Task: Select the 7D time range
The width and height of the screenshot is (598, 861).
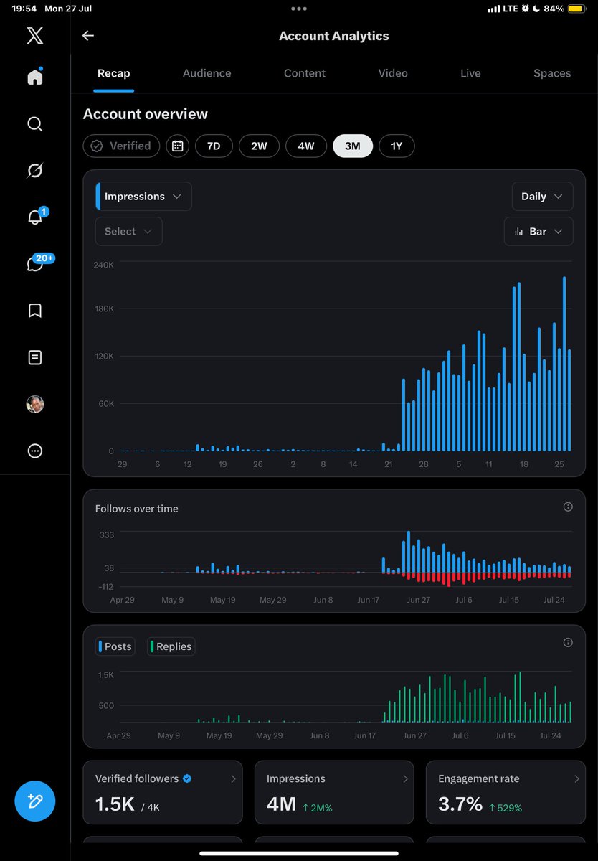Action: (x=214, y=146)
